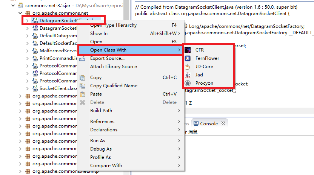Click the PrintCommandLis class file icon
314x175 pixels.
pyautogui.click(x=35, y=58)
